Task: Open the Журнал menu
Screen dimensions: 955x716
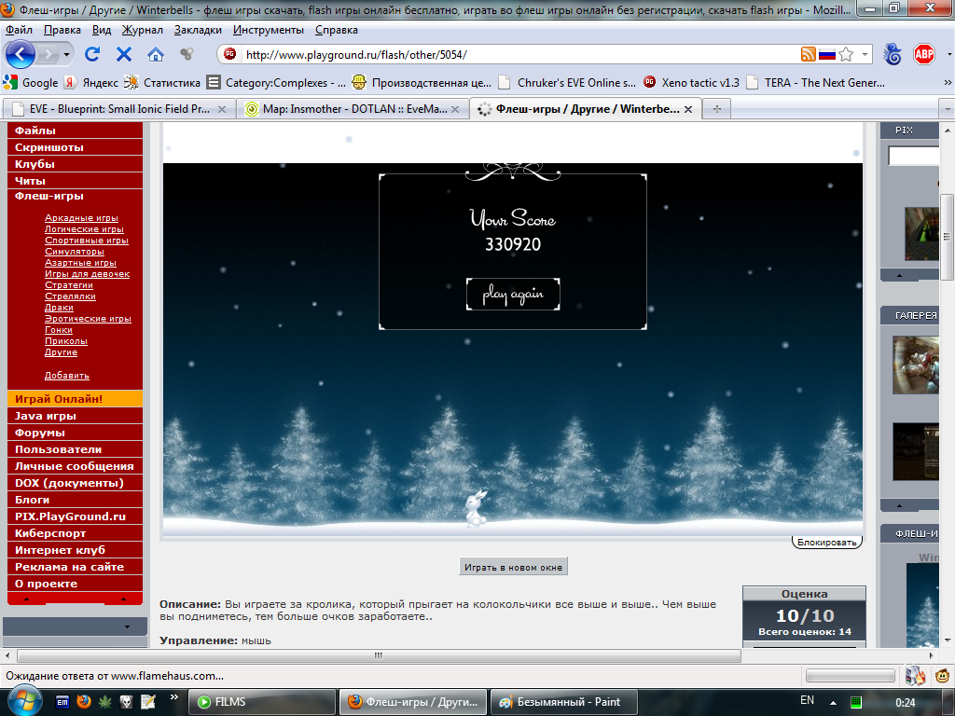Action: [x=142, y=30]
